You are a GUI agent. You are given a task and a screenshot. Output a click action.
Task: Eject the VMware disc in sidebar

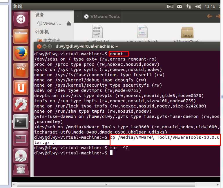[x=69, y=23]
